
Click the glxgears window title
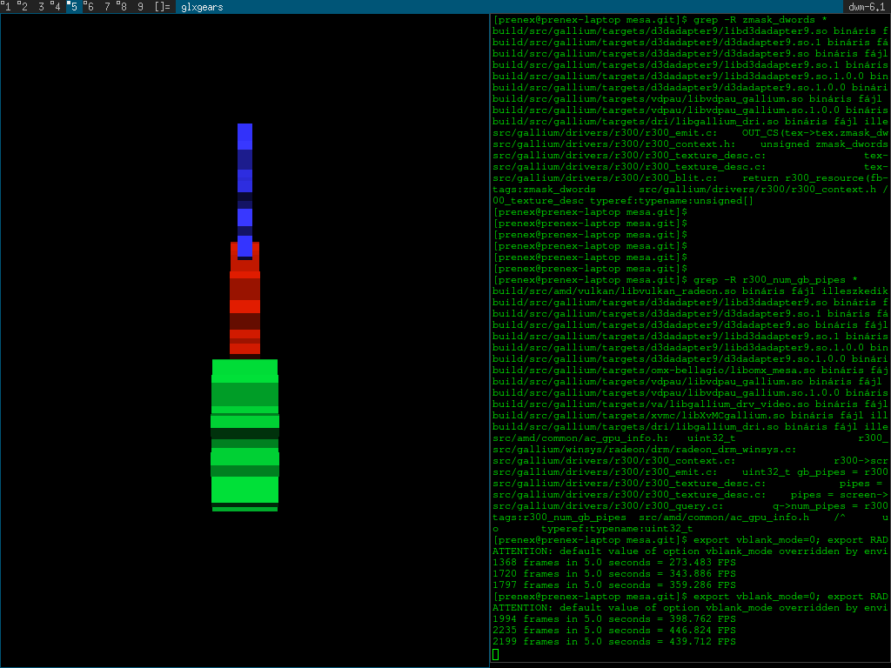(x=202, y=7)
